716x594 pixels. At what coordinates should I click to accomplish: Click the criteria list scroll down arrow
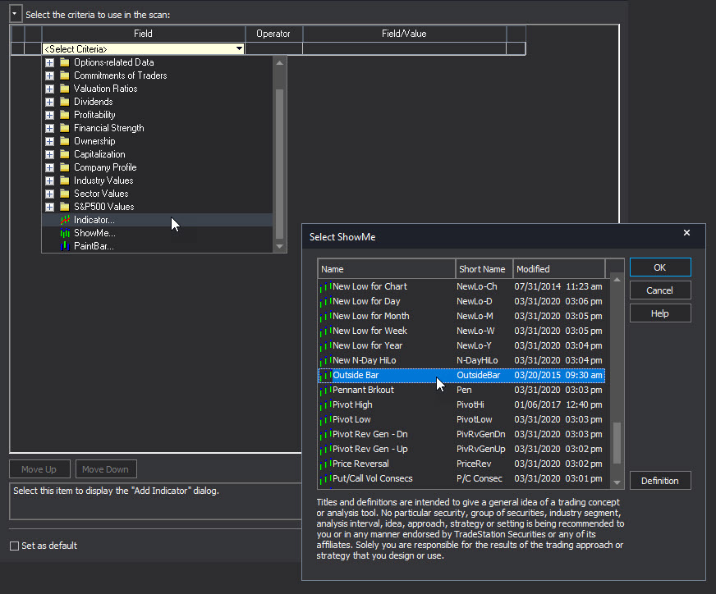coord(280,246)
